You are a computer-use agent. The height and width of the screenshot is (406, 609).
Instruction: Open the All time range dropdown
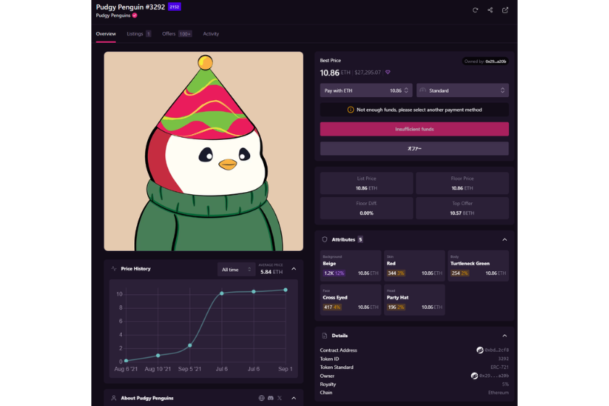(x=236, y=269)
